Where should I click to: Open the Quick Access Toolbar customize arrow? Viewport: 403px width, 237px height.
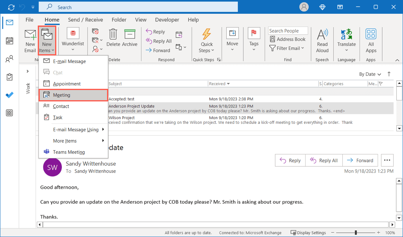point(33,7)
